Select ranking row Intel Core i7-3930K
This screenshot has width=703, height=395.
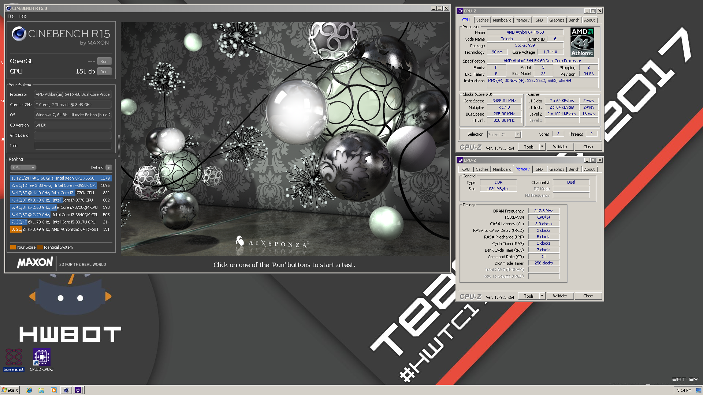tap(61, 185)
